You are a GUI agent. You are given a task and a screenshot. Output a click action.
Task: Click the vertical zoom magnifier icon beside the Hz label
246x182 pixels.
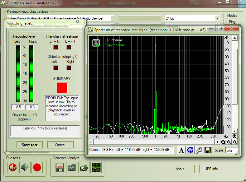pyautogui.click(x=234, y=136)
